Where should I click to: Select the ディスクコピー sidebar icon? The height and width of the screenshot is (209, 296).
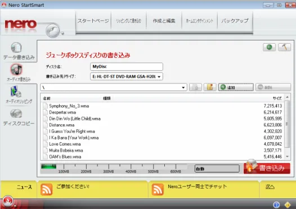click(x=16, y=113)
